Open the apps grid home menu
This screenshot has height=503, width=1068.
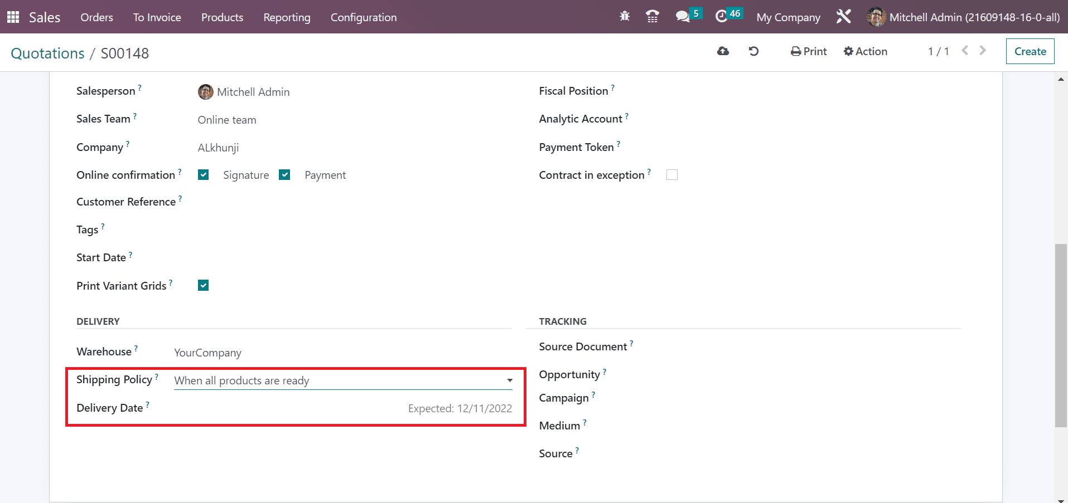pos(13,17)
